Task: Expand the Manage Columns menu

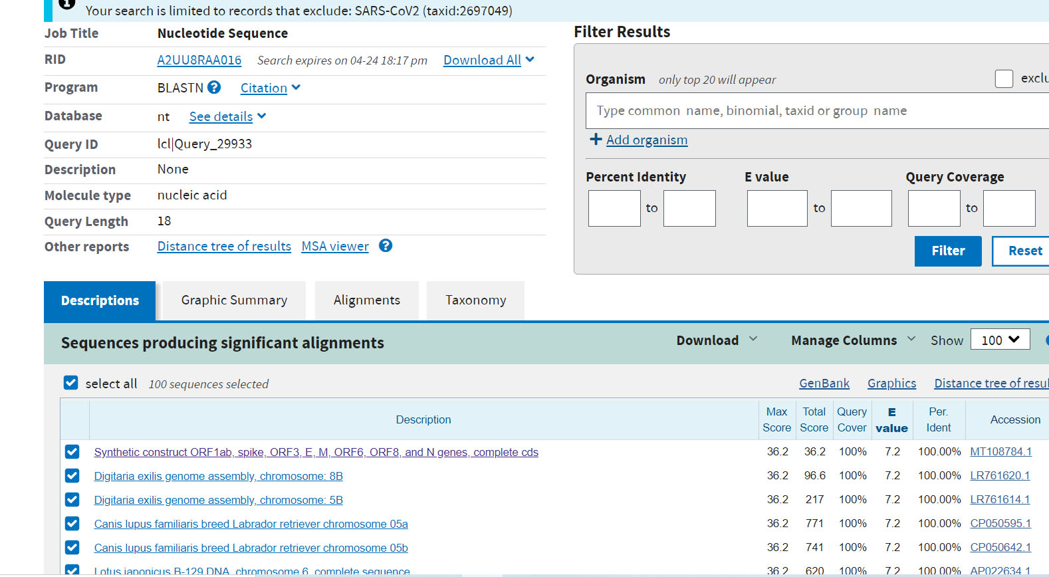Action: click(x=853, y=340)
